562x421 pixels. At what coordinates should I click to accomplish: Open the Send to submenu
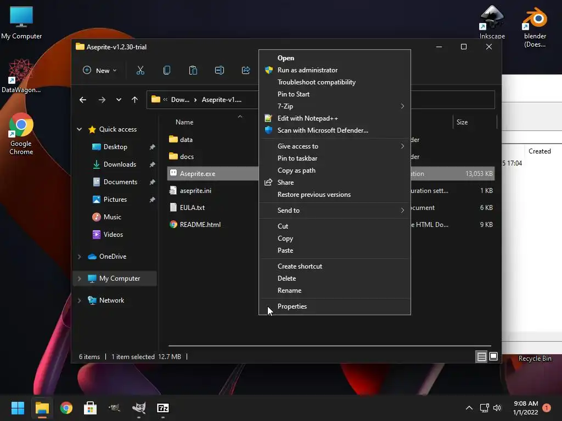point(335,210)
